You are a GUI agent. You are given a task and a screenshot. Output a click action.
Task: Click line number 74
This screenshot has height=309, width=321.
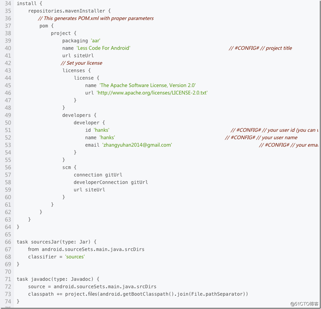pyautogui.click(x=8, y=301)
